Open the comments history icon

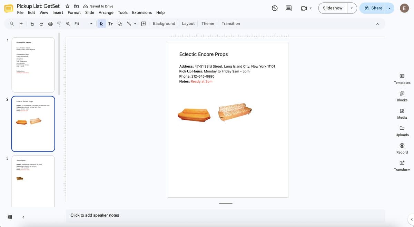(289, 8)
